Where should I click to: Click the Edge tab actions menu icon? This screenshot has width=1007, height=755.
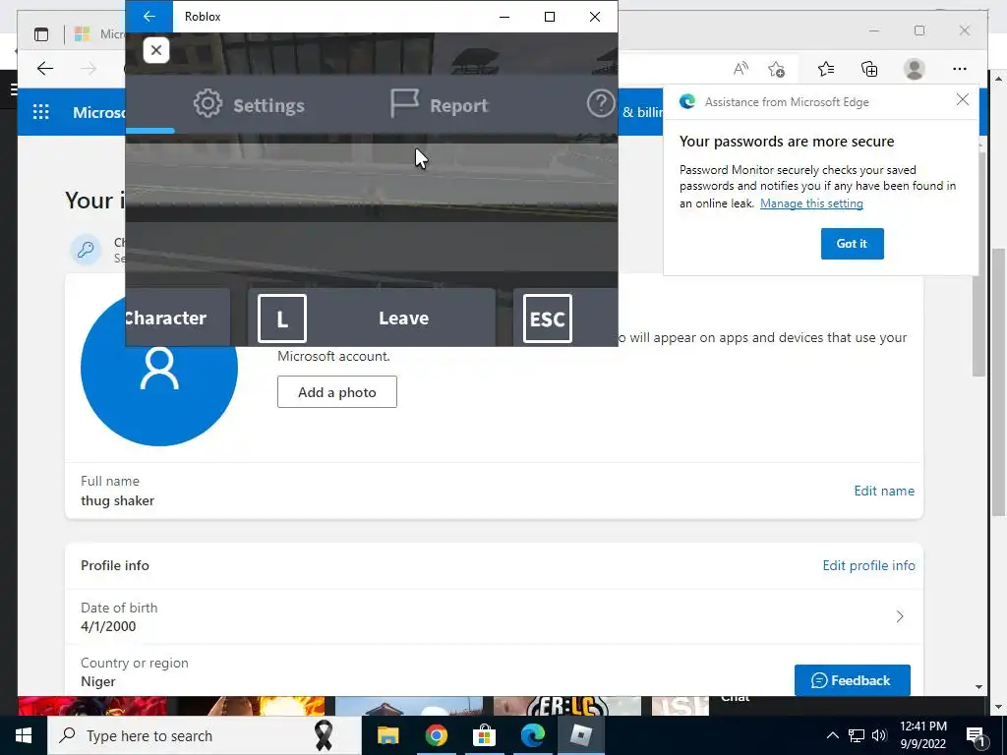click(41, 34)
